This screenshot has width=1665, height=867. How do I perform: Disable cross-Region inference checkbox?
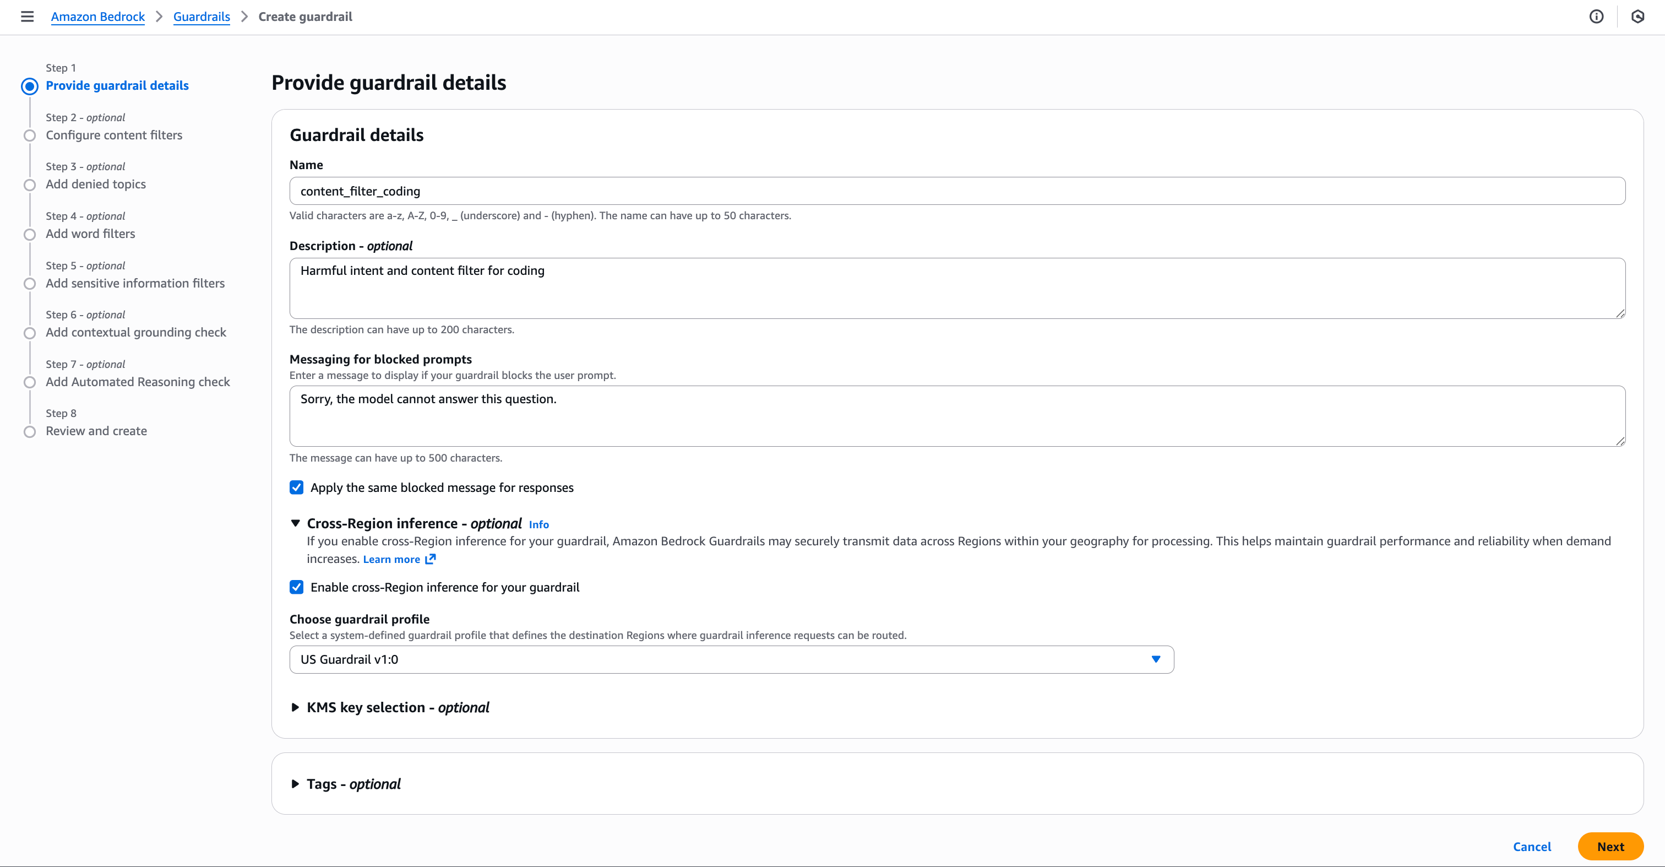click(x=297, y=587)
